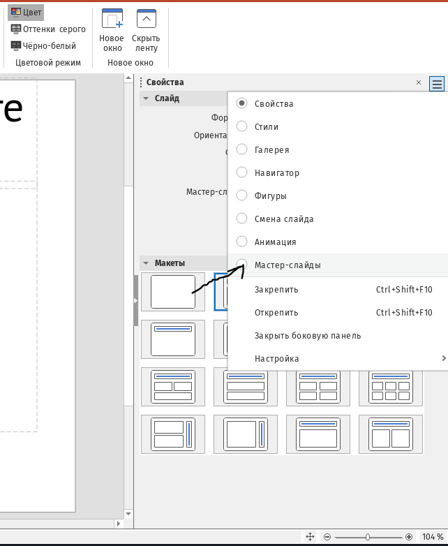Select vertical title with single content layout
448x546 pixels.
pyautogui.click(x=246, y=434)
